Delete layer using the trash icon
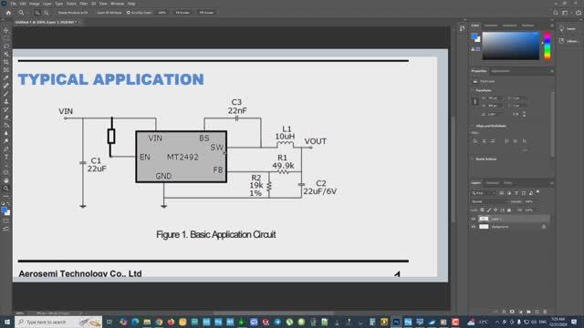Viewport: 584px width, 328px height. (x=545, y=312)
